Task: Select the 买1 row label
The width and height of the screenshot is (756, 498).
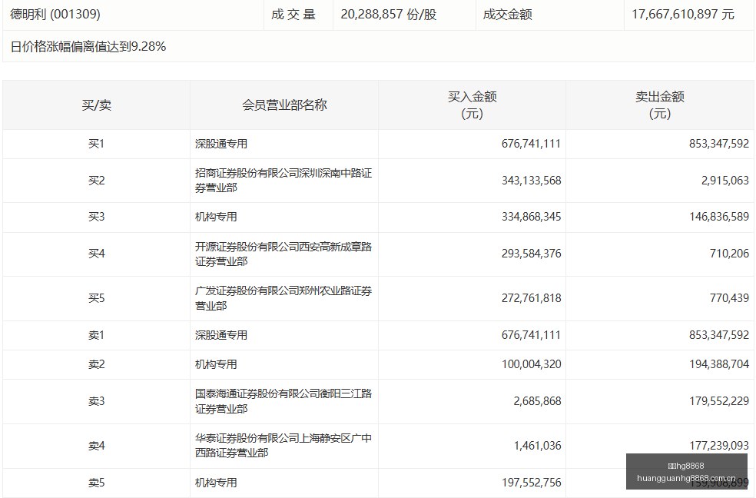Action: coord(97,144)
